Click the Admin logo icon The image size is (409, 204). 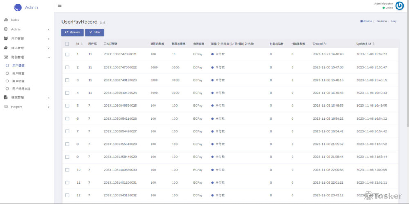point(18,7)
